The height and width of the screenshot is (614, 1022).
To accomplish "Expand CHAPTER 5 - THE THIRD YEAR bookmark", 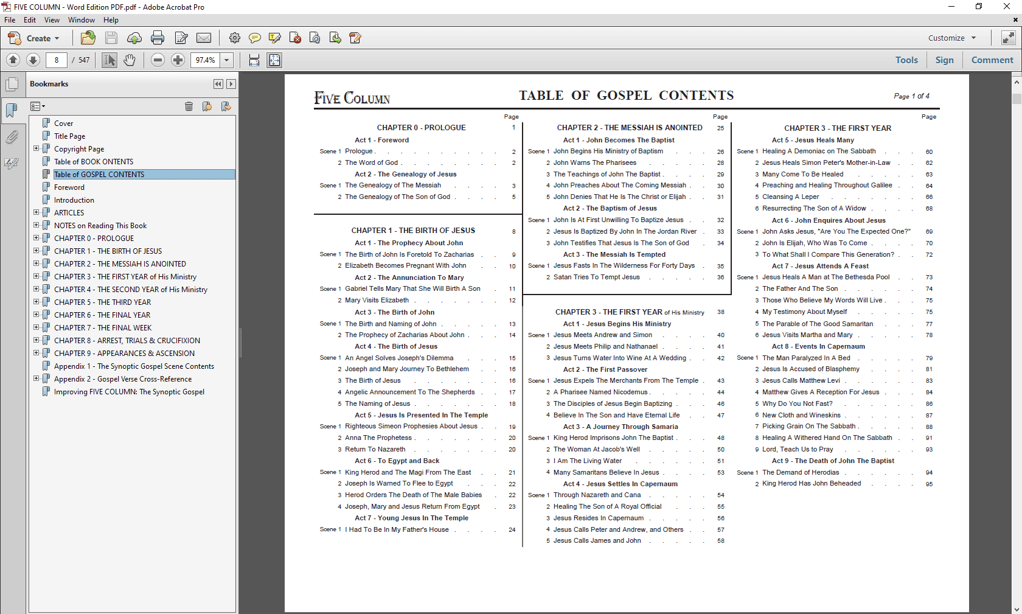I will tap(36, 302).
